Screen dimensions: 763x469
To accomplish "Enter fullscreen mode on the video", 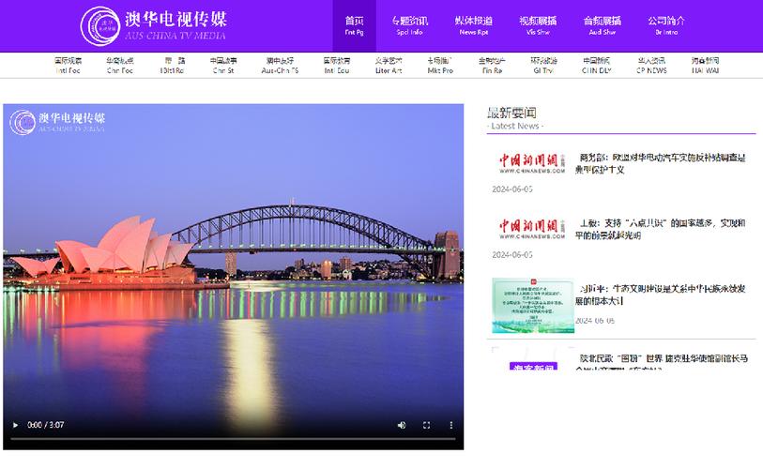I will pyautogui.click(x=426, y=425).
